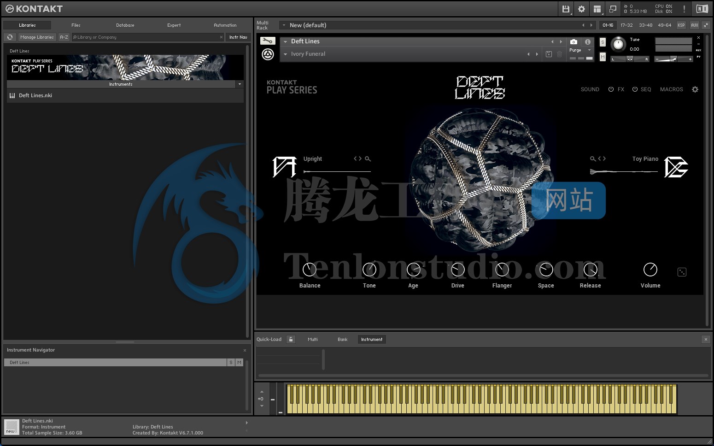
Task: Switch to the Files tab
Action: [76, 25]
